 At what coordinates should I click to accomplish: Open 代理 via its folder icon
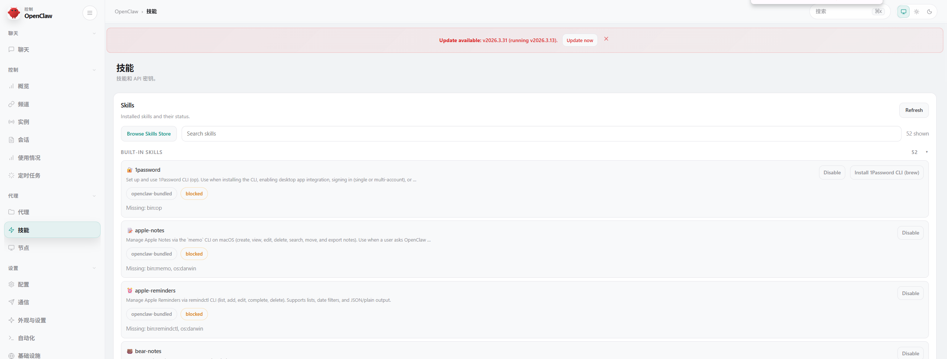tap(11, 212)
